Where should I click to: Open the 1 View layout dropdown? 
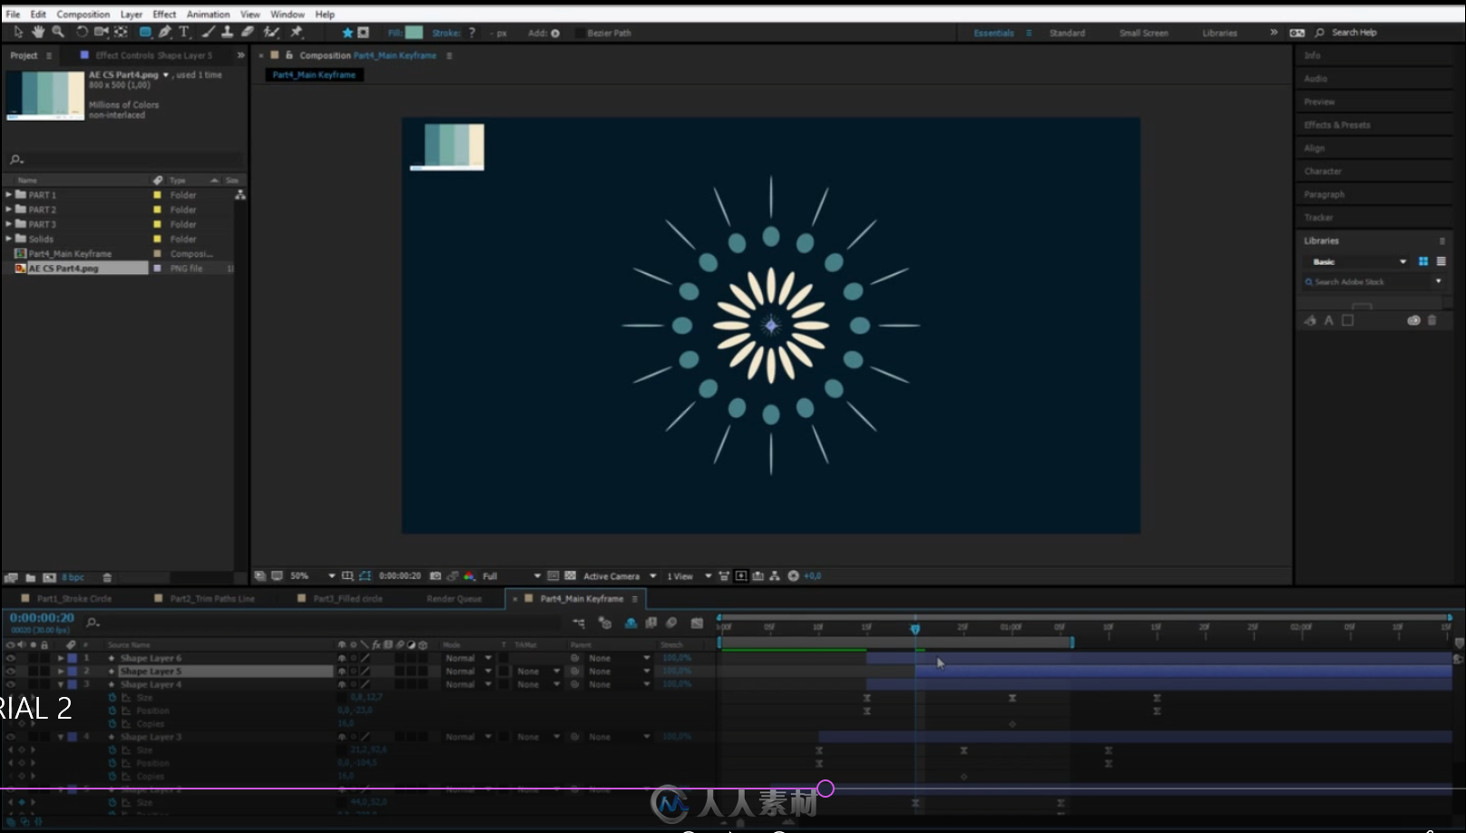coord(689,576)
